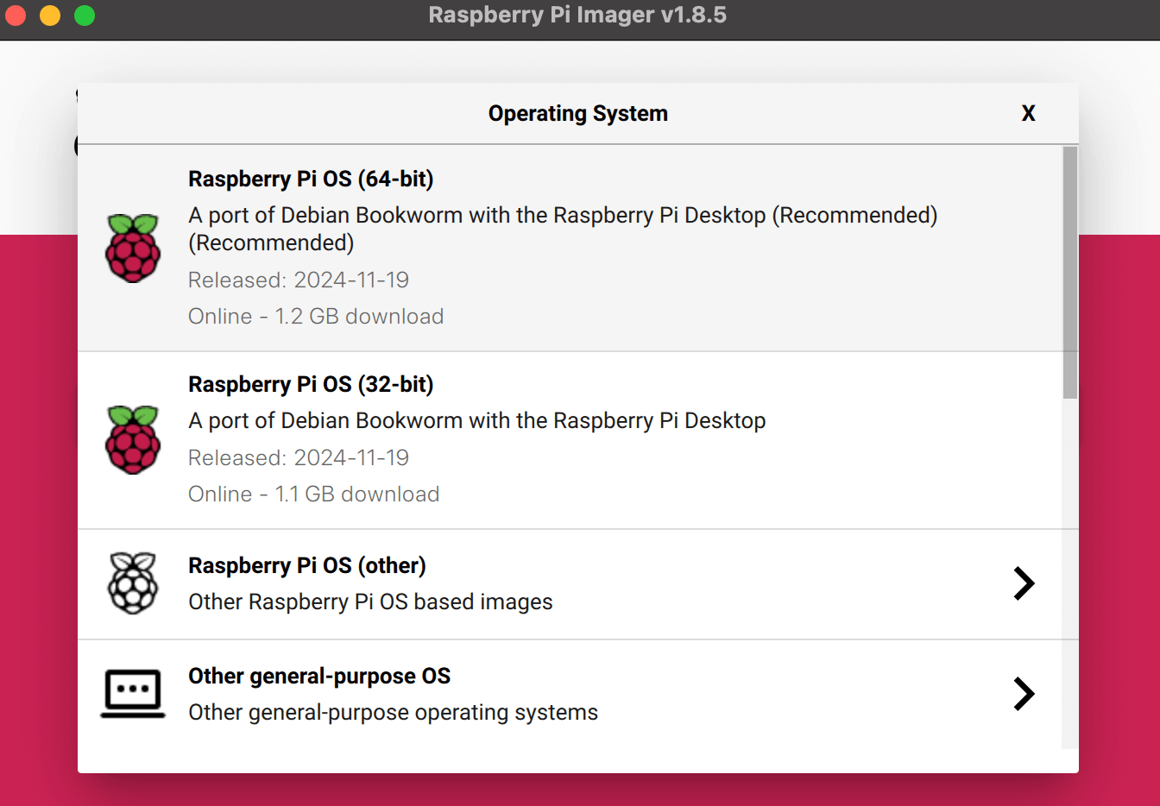
Task: Select the Raspberry Pi OS (64-bit) title
Action: pos(311,179)
